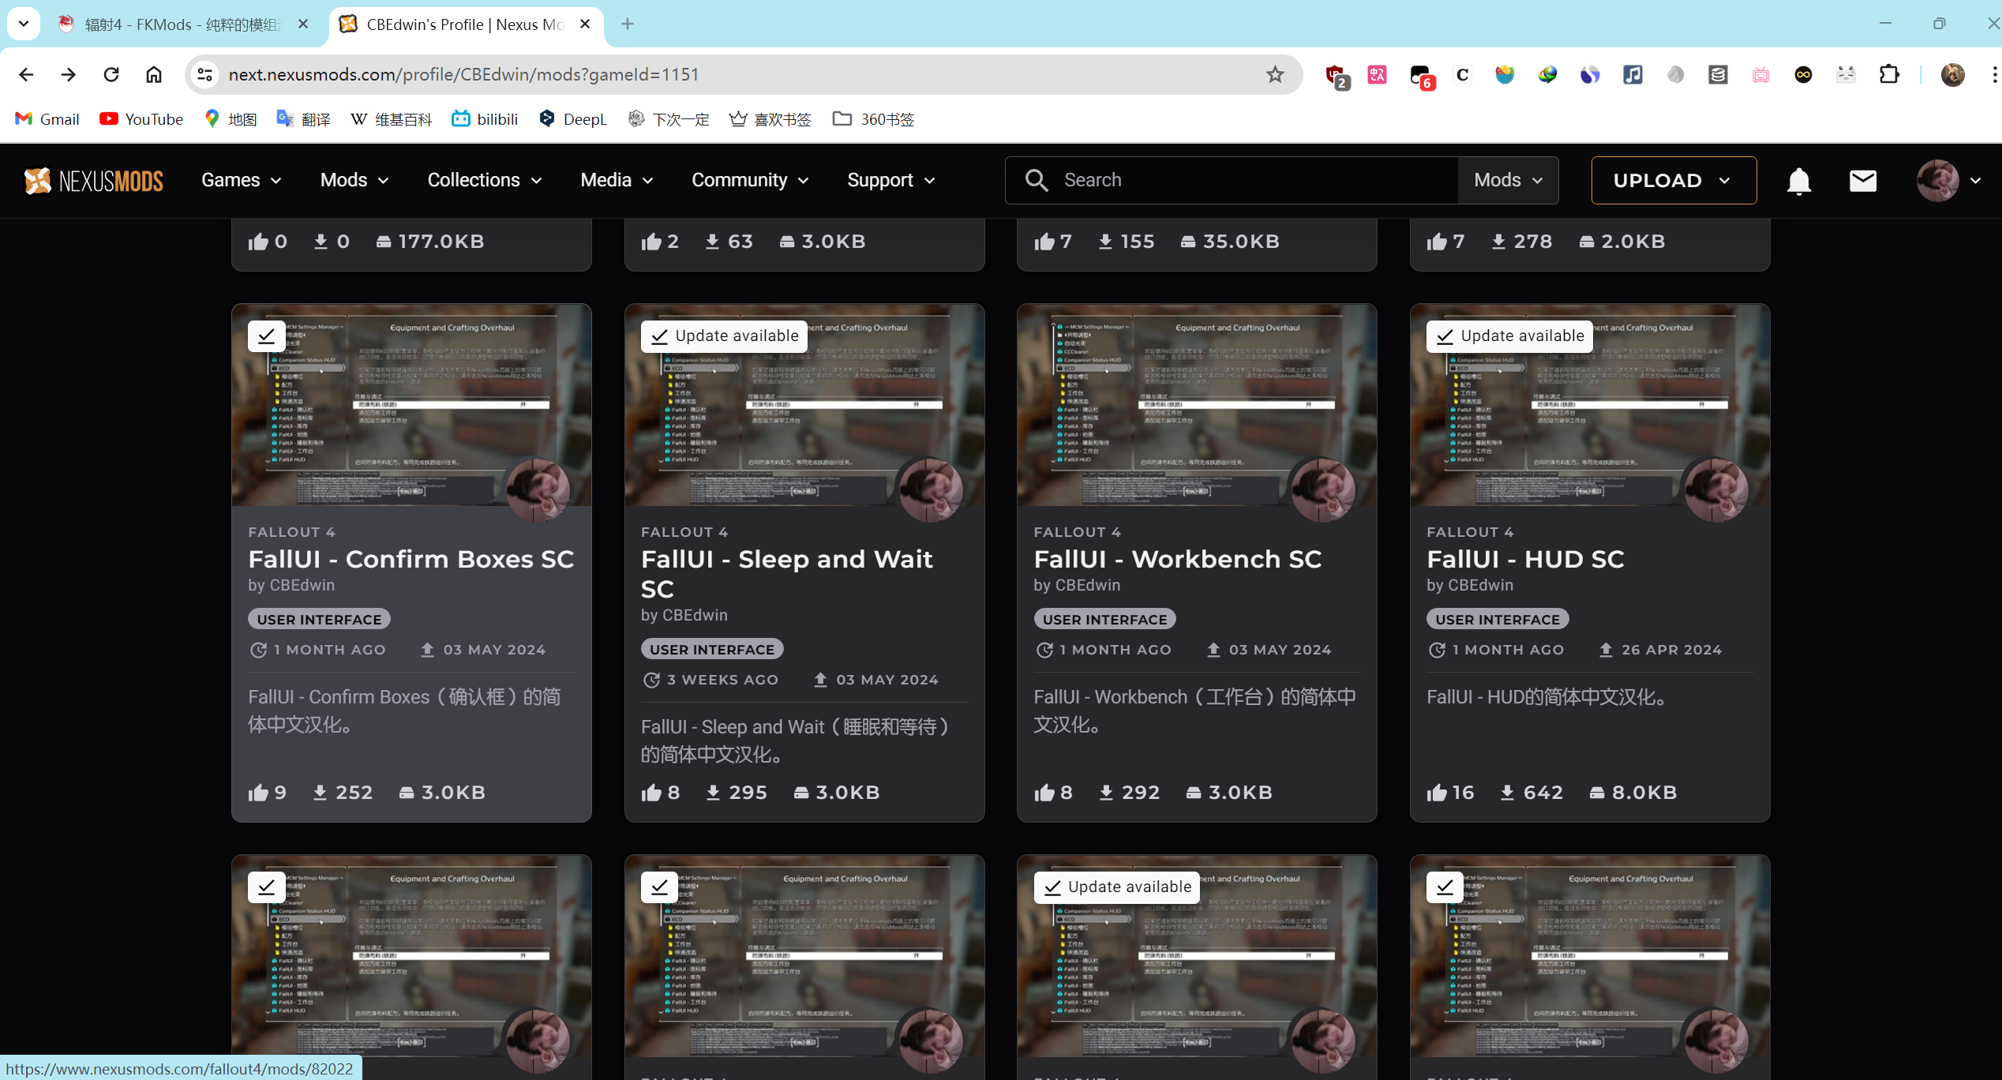Viewport: 2002px width, 1080px height.
Task: Expand the Games menu
Action: 242,181
